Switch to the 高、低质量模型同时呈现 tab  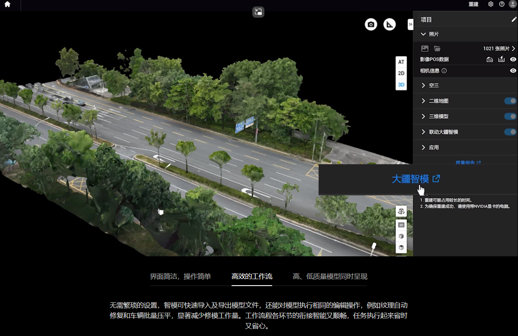tap(330, 277)
